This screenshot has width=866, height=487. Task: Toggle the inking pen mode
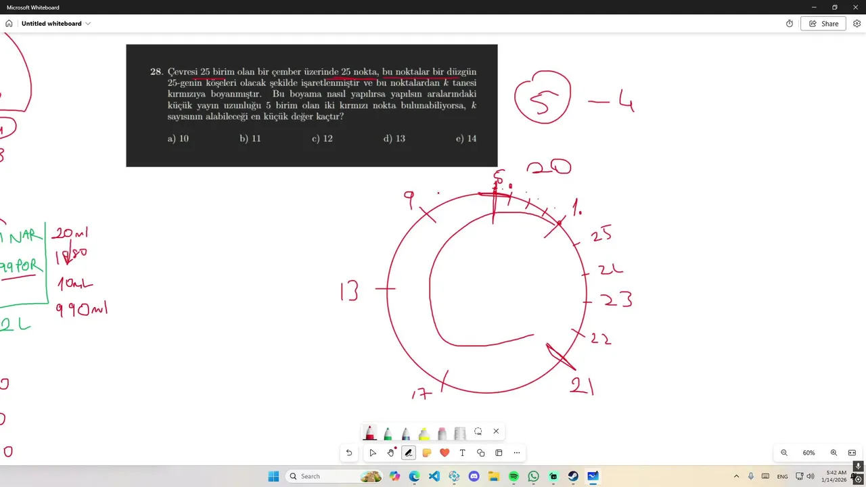pos(409,453)
